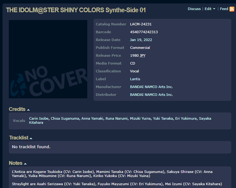Screen dimensions: 236x188
Task: Open vocalist Anna Yamaki's page
Action: pyautogui.click(x=92, y=119)
